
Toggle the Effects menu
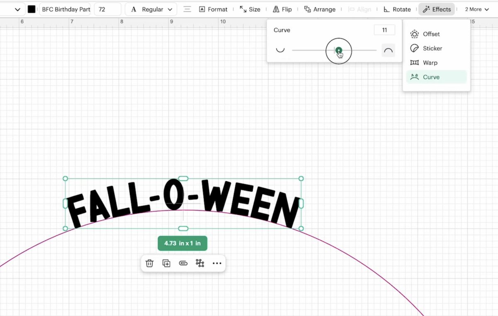click(x=437, y=9)
